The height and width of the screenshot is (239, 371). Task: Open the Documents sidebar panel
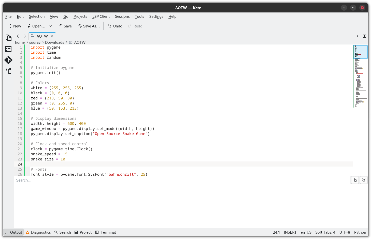(x=8, y=37)
